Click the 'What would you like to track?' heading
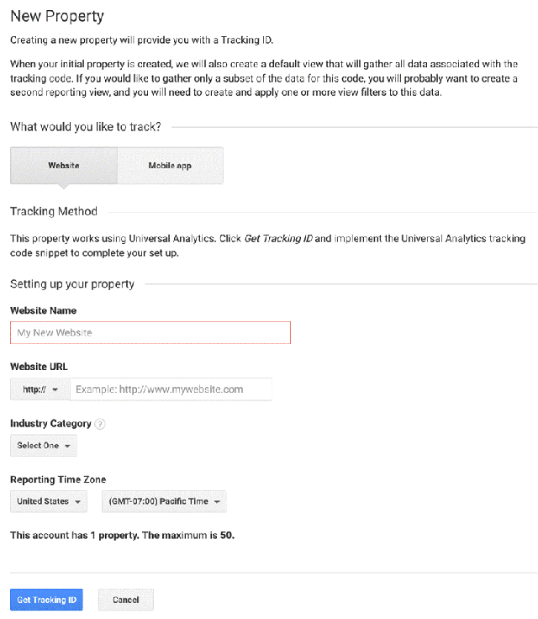 [x=85, y=127]
